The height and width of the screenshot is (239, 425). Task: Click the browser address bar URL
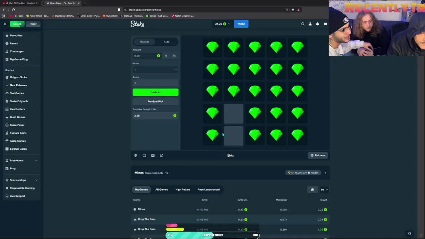point(145,10)
